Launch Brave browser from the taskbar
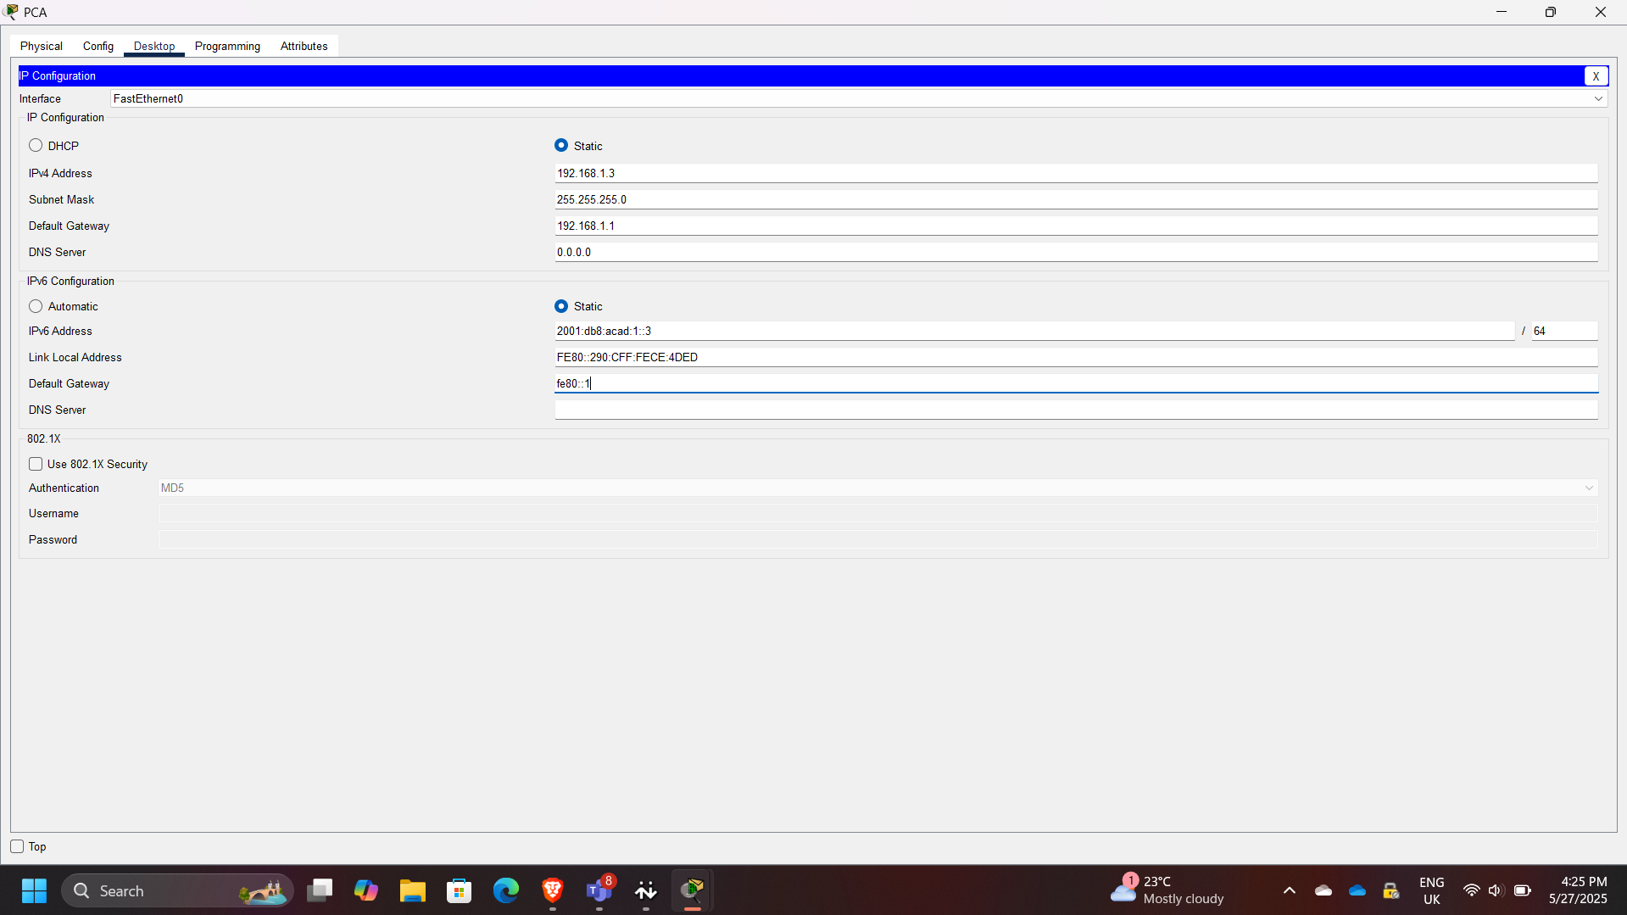This screenshot has height=915, width=1627. 553,890
